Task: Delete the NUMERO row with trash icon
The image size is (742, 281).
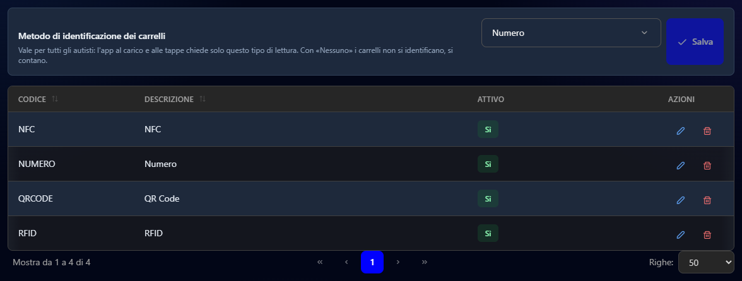Action: pos(707,165)
